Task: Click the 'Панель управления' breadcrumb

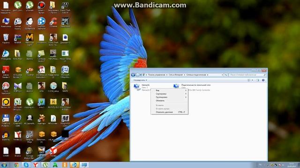Action: 157,75
